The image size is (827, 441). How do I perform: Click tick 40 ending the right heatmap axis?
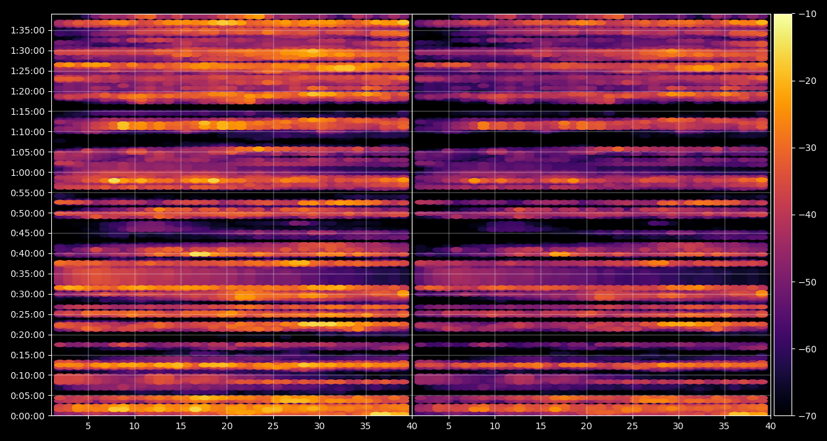[x=770, y=426]
